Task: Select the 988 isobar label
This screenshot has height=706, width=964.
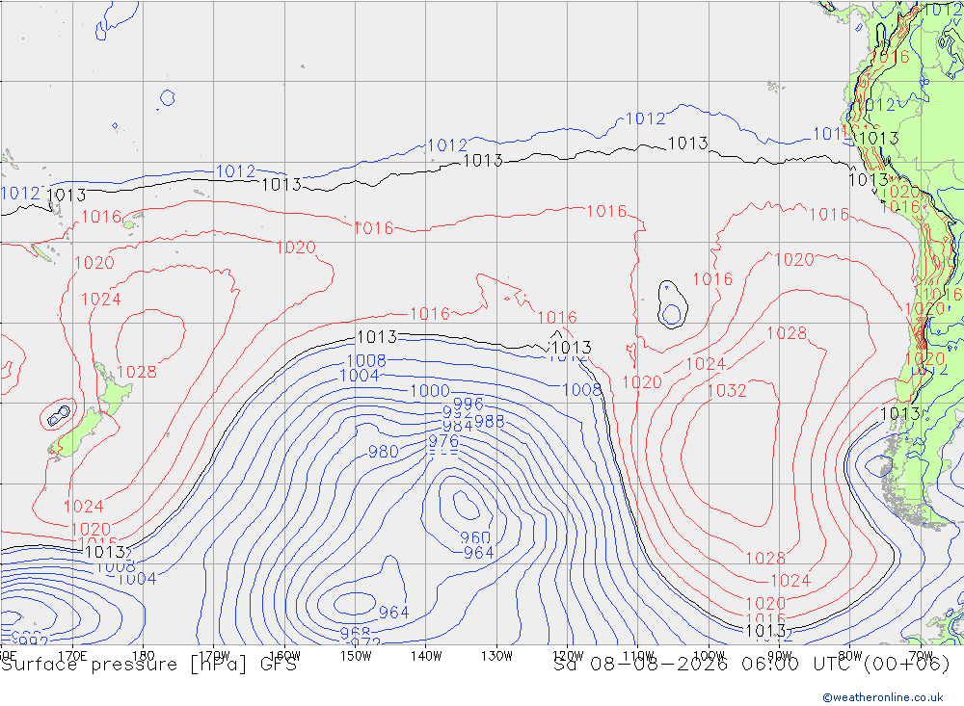Action: 490,422
